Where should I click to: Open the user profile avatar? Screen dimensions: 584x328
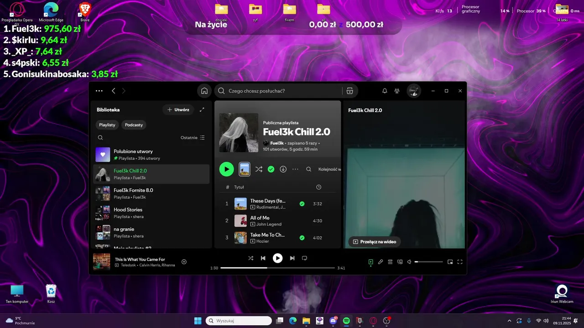414,91
